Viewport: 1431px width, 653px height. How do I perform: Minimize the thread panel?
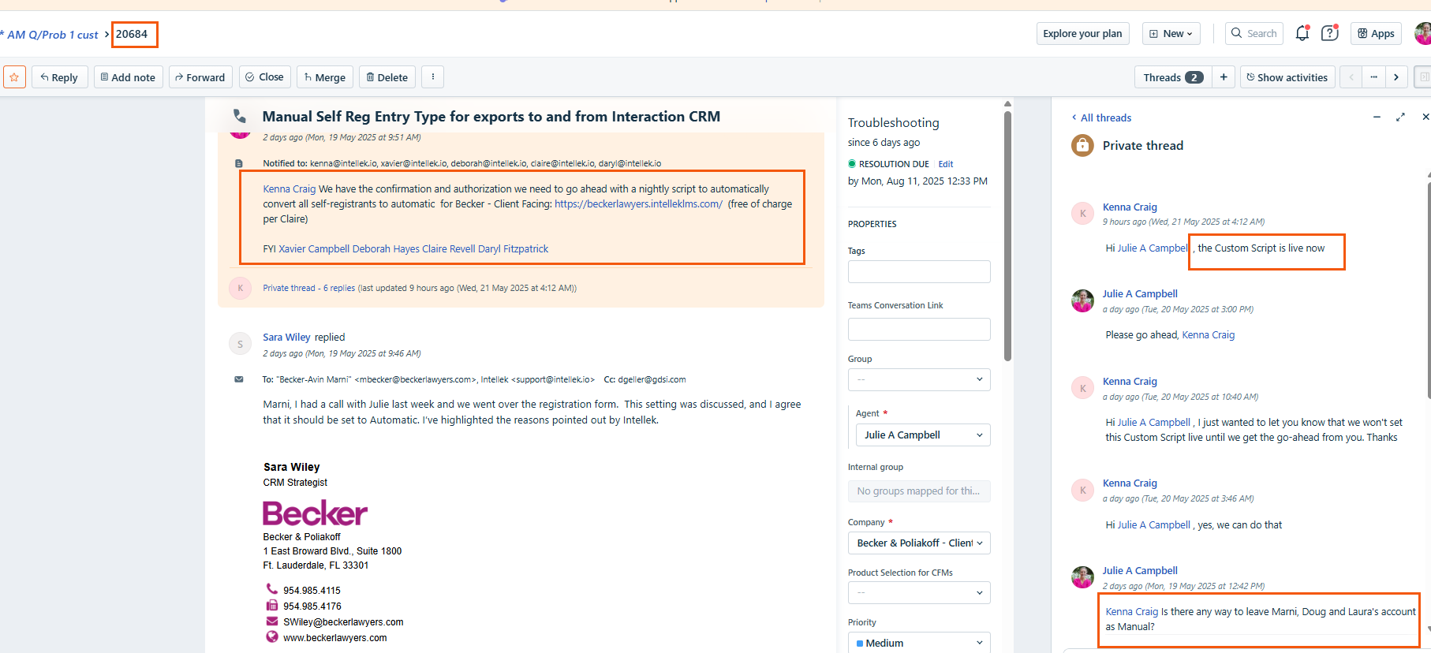[1377, 117]
